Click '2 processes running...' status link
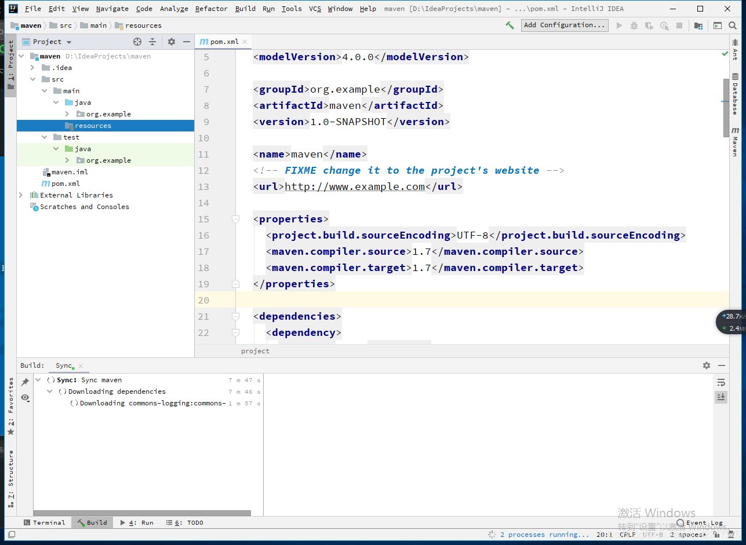 point(544,535)
